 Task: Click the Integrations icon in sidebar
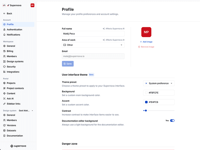[4, 72]
